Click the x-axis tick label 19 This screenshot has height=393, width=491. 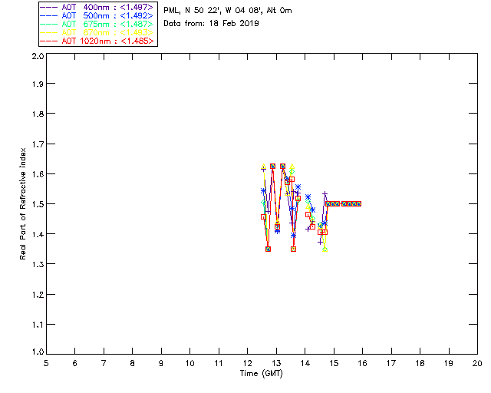click(449, 363)
